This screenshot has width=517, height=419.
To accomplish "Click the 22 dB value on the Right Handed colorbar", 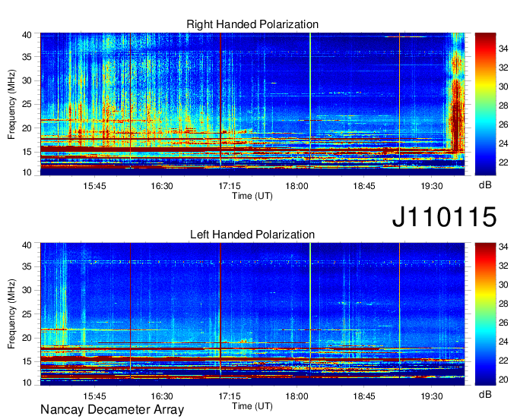I will [503, 162].
